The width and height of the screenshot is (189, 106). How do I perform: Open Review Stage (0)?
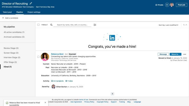click(11, 48)
